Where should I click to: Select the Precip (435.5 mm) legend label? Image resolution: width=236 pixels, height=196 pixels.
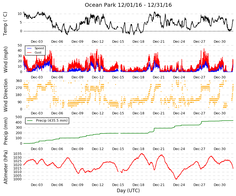click(52, 121)
